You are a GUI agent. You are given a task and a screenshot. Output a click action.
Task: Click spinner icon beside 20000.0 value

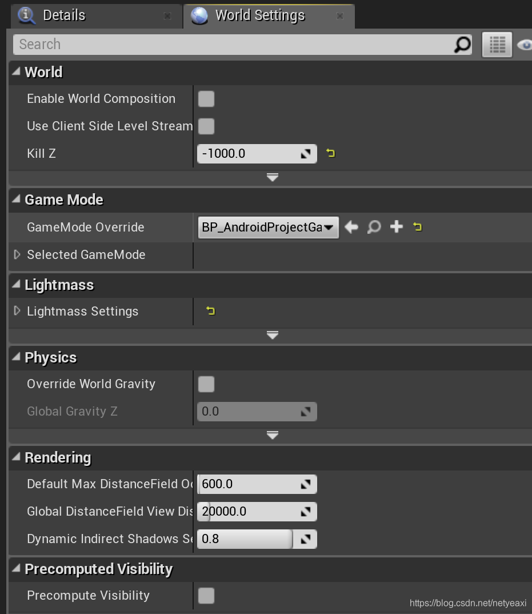pyautogui.click(x=306, y=512)
